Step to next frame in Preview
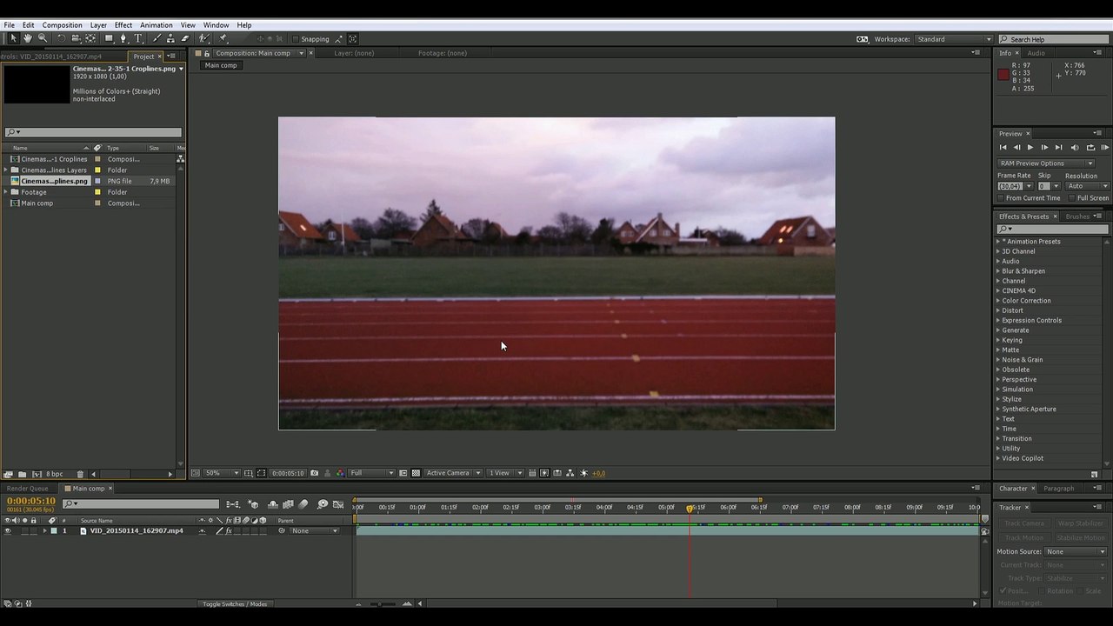This screenshot has height=626, width=1113. click(x=1044, y=148)
